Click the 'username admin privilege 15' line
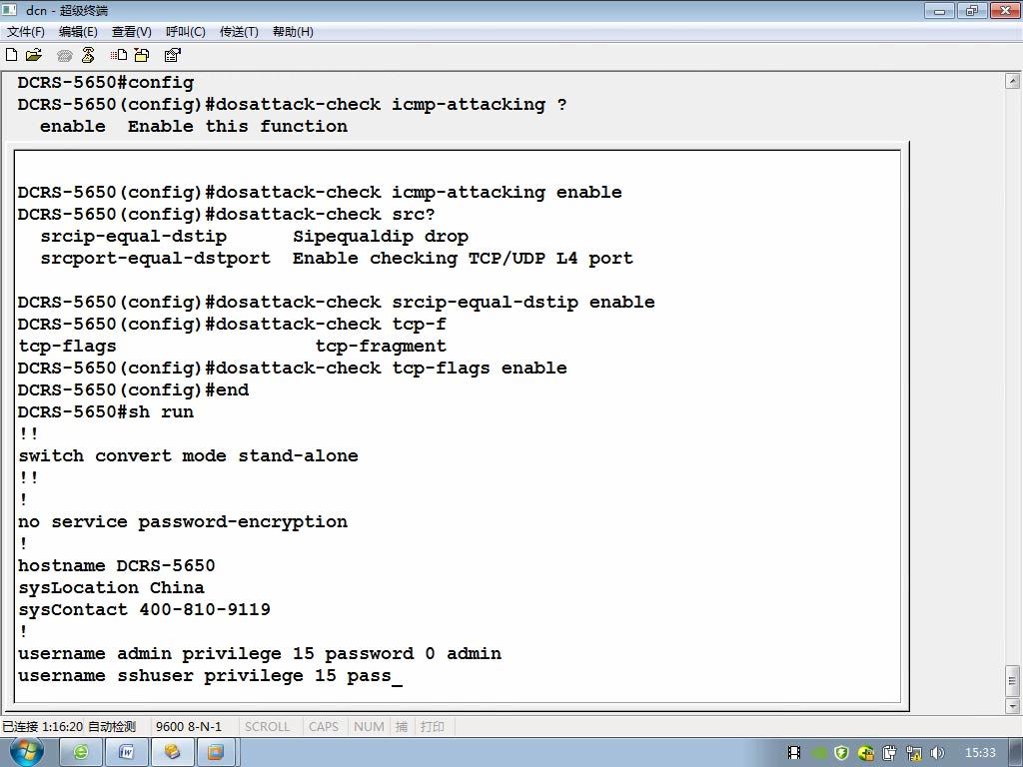The height and width of the screenshot is (767, 1023). pos(260,653)
